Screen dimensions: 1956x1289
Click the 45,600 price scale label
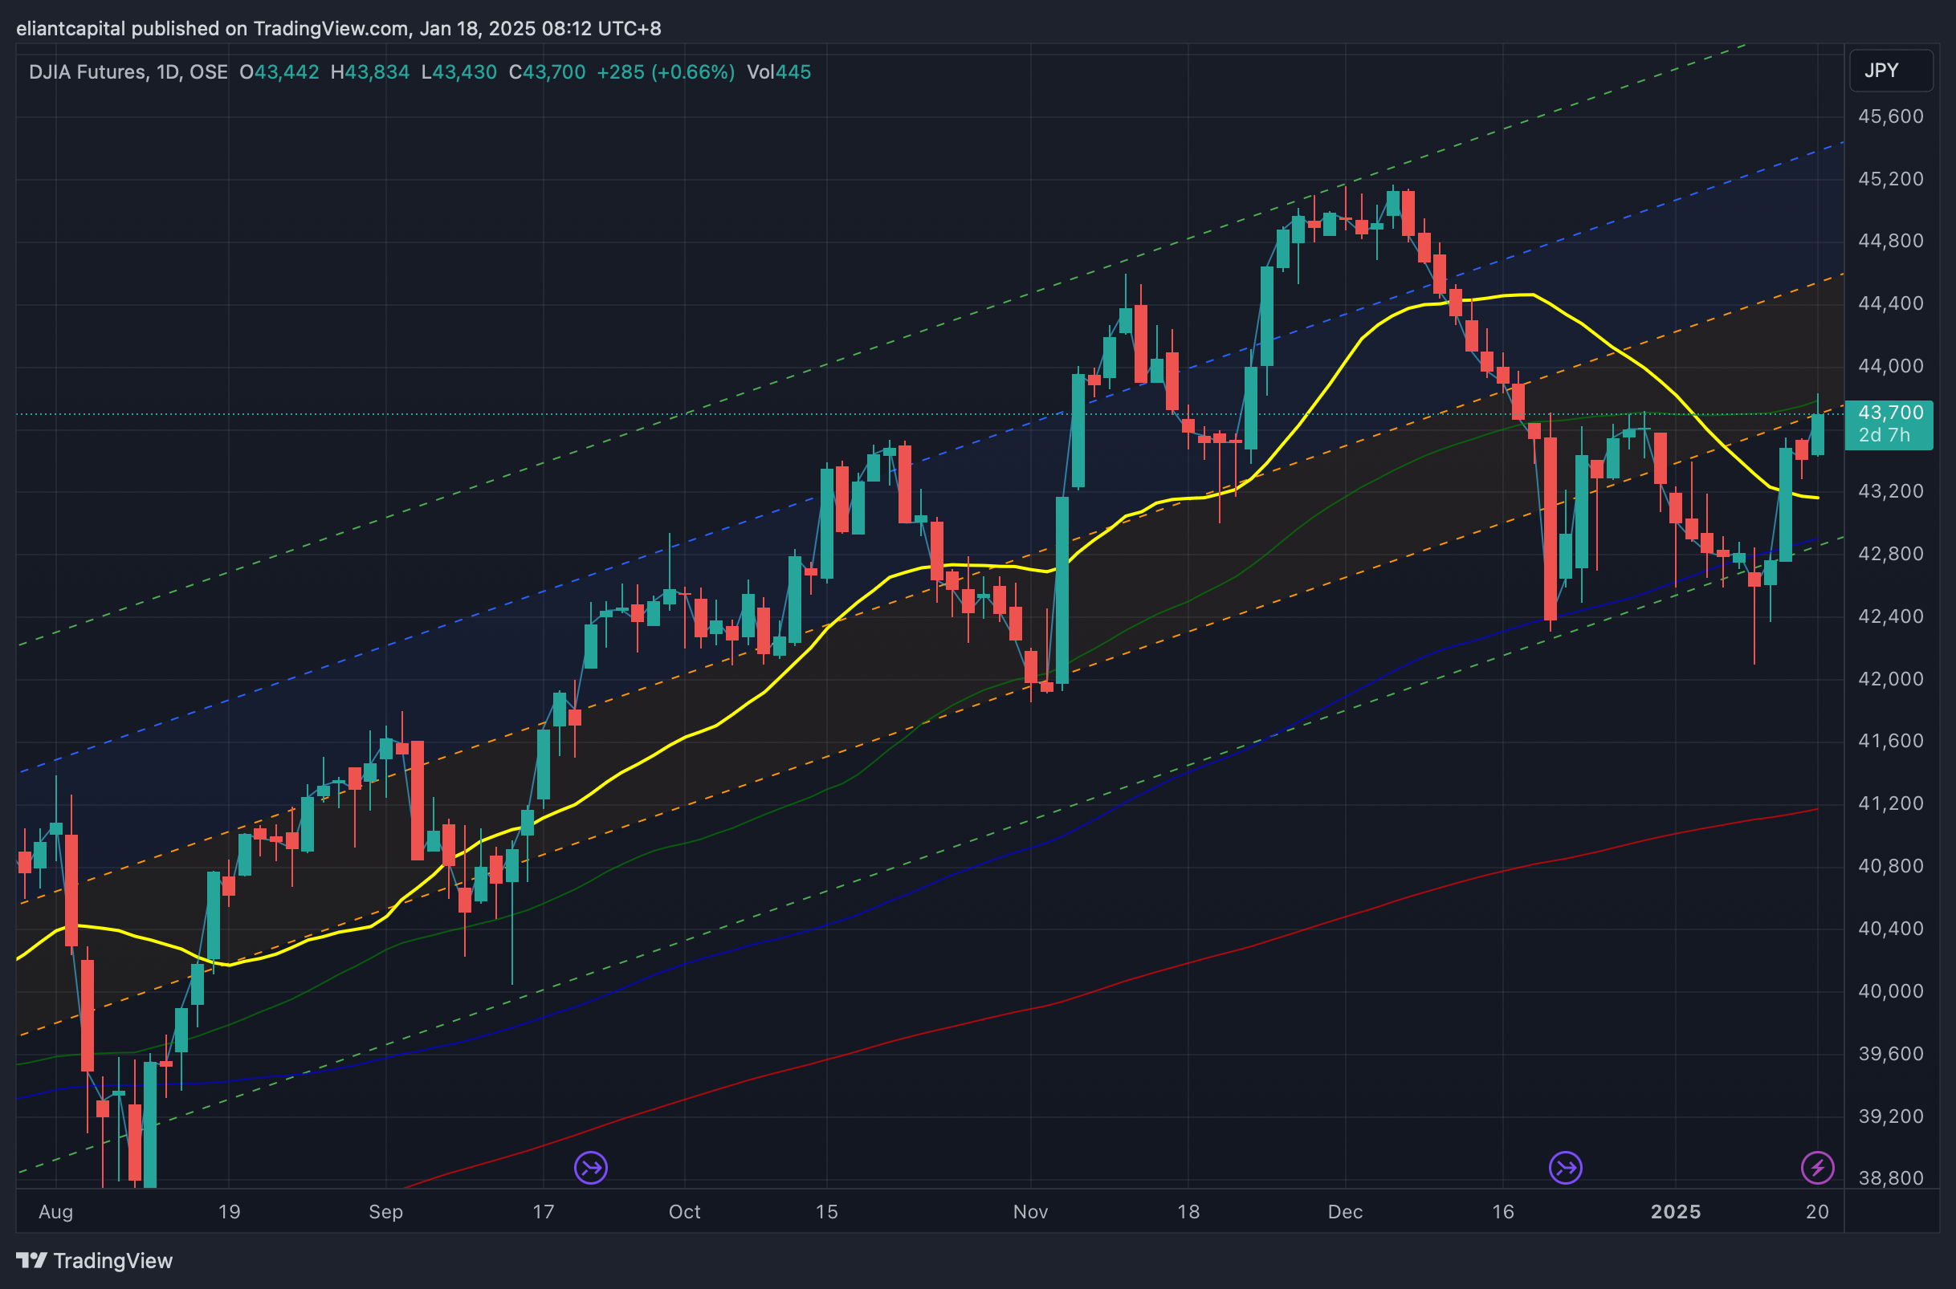tap(1890, 116)
